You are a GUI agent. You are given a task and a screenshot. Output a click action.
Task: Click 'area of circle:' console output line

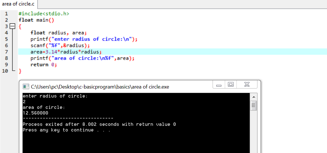(x=44, y=107)
